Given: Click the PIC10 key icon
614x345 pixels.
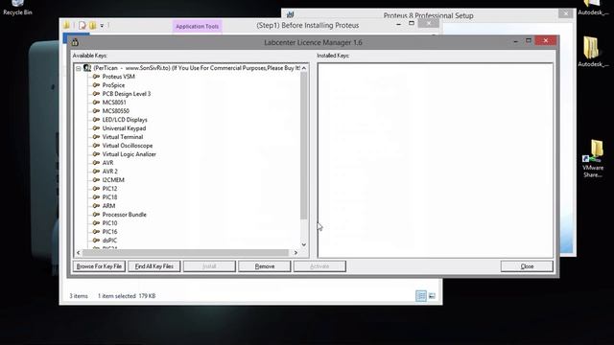Looking at the screenshot, I should (x=96, y=222).
